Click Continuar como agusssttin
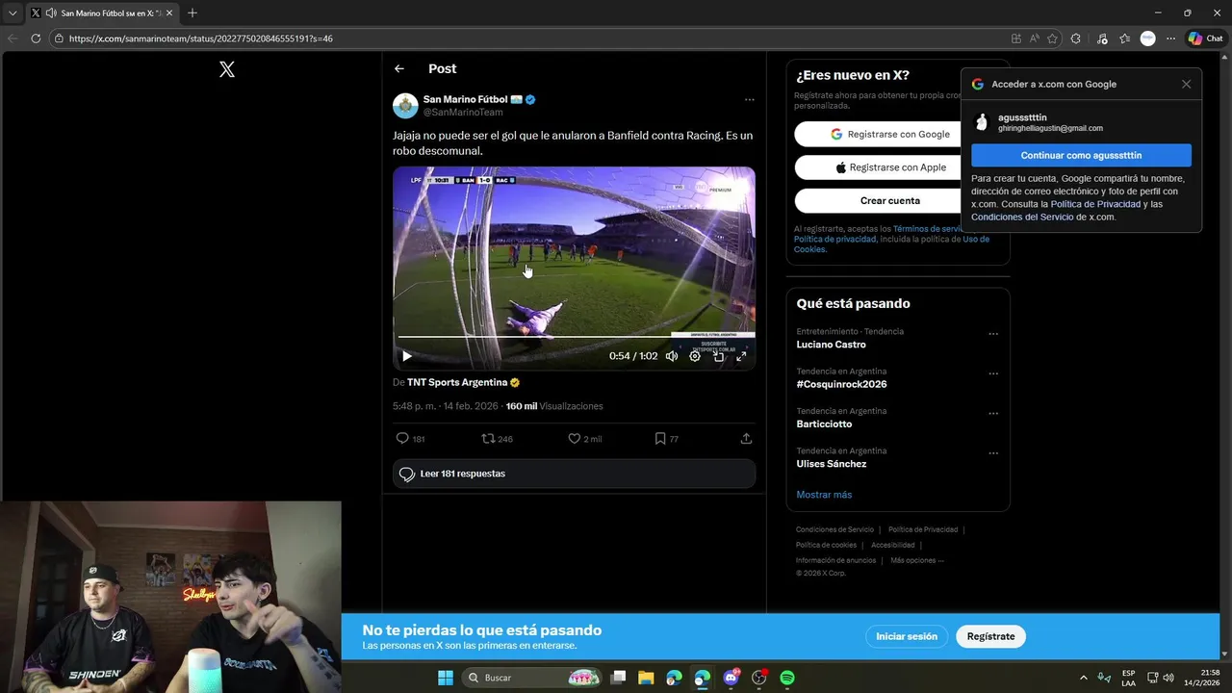Screen dimensions: 1232x693 pos(1081,155)
